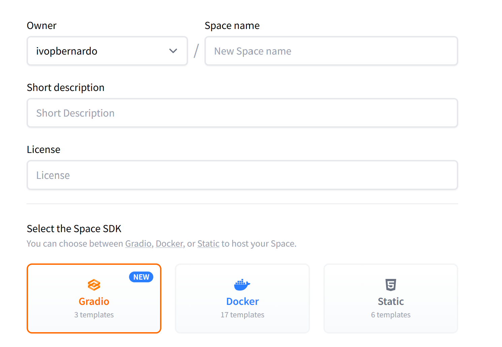Open the Docker documentation link
Screen dimensions: 502x347
point(169,244)
